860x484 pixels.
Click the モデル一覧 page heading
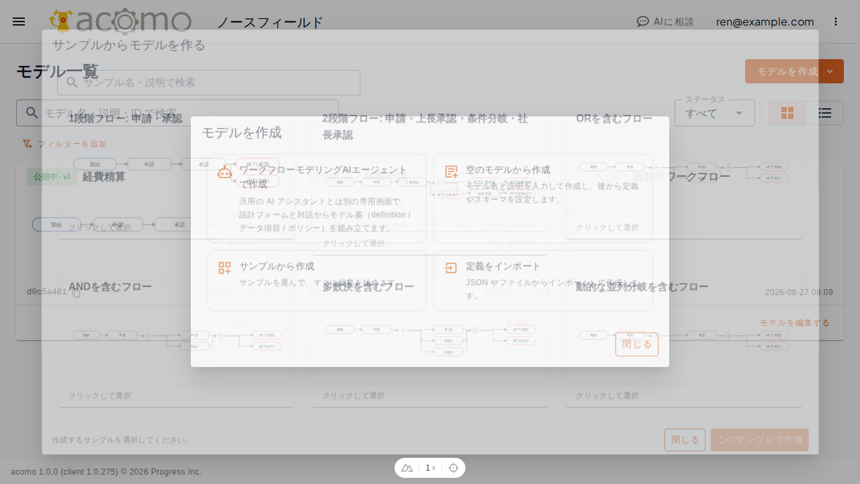click(57, 71)
